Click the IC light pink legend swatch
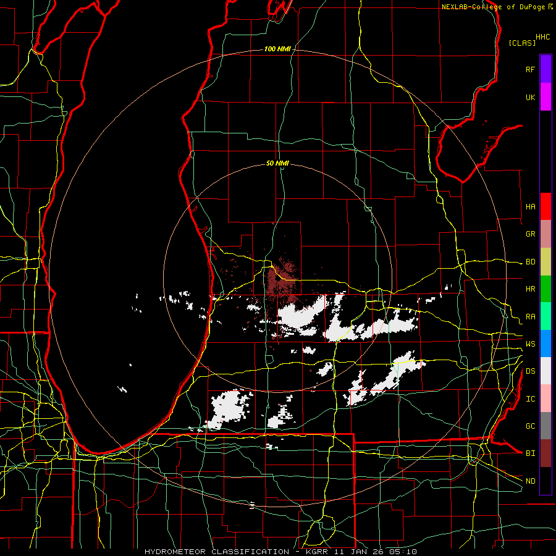The image size is (556, 556). point(545,398)
